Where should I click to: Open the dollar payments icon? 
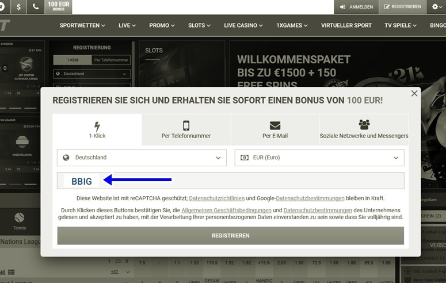pos(18,7)
